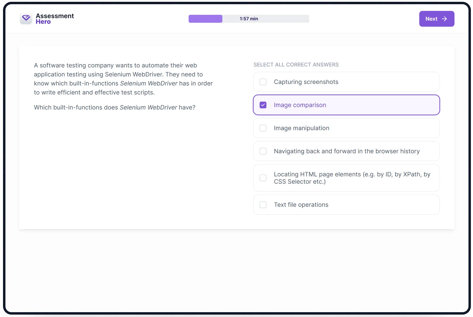Select the Locating HTML page elements checkbox
Image resolution: width=473 pixels, height=317 pixels.
click(263, 178)
